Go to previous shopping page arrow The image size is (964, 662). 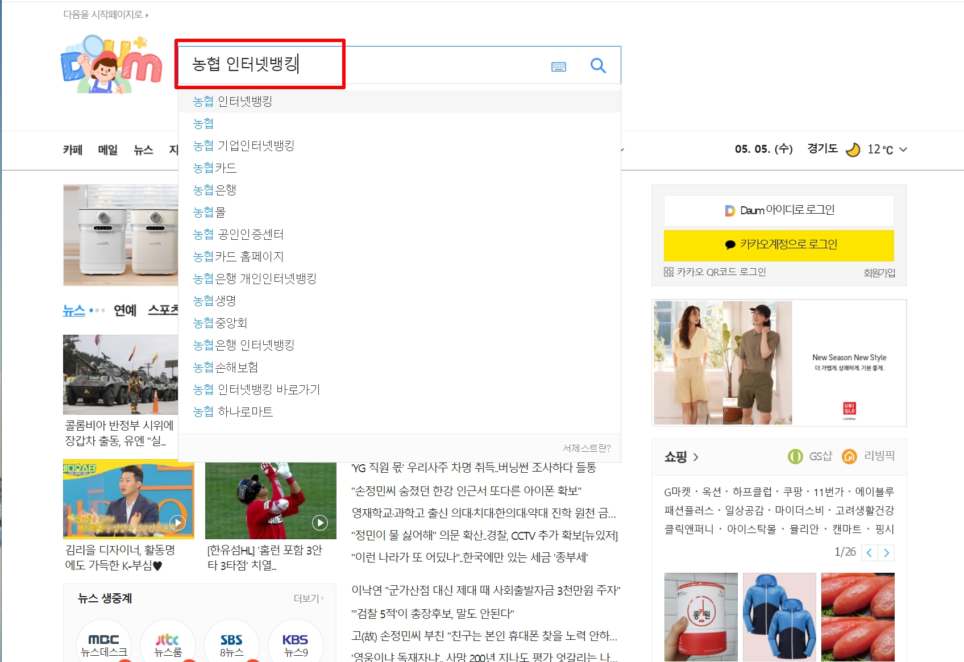click(869, 552)
